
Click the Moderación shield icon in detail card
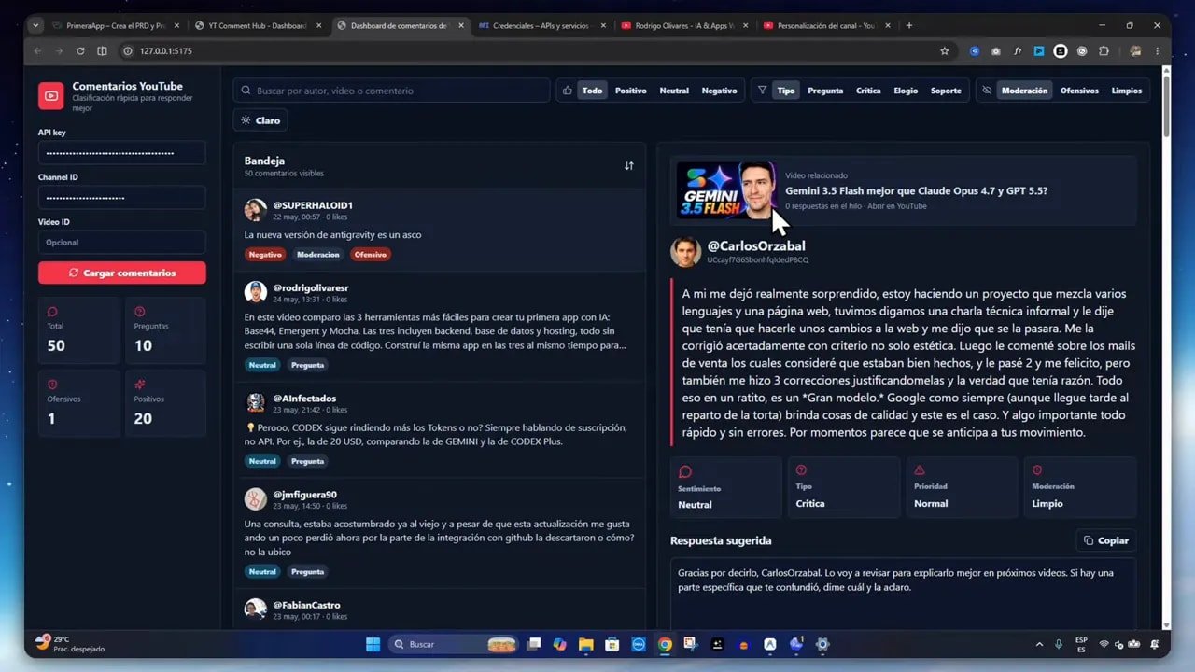pyautogui.click(x=1037, y=470)
